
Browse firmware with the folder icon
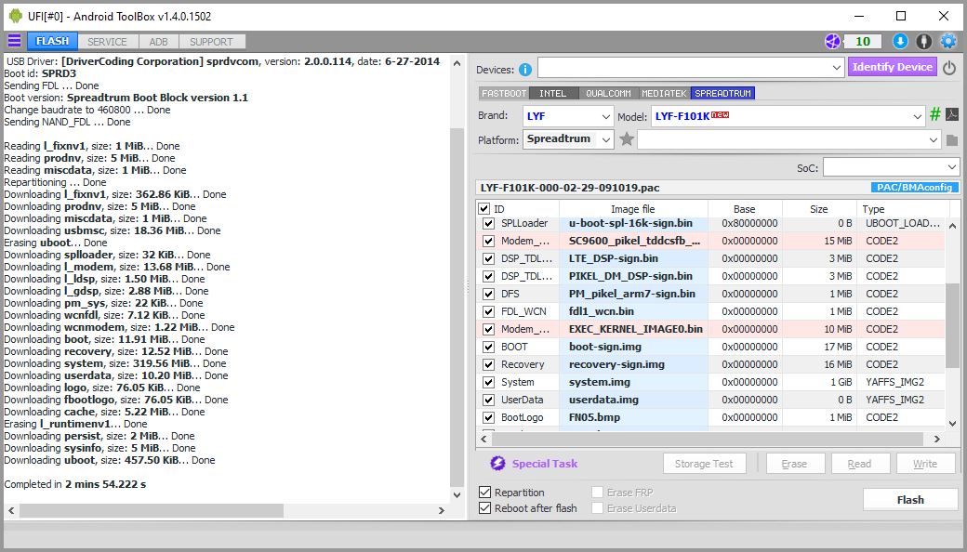tap(951, 140)
